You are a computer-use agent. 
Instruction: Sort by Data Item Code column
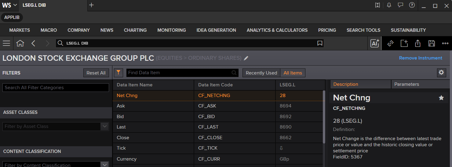235,85
